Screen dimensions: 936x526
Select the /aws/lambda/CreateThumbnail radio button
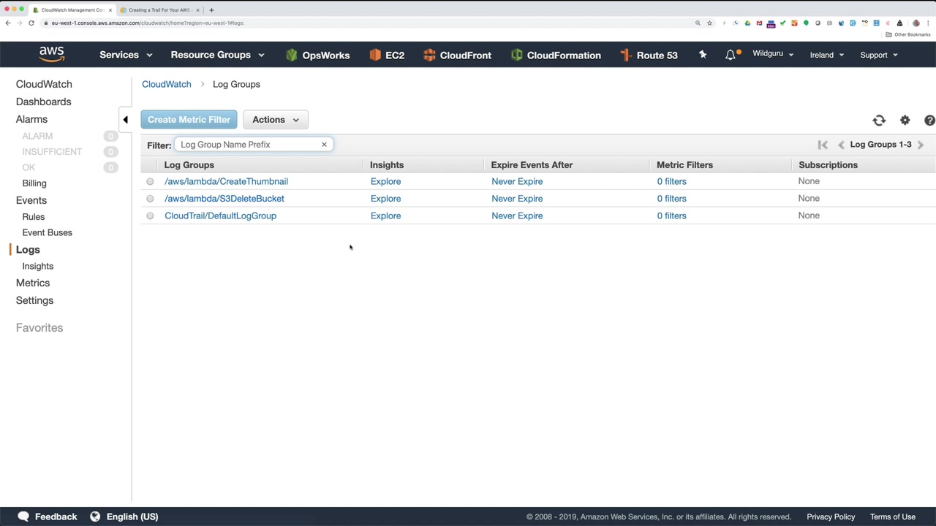click(x=150, y=181)
